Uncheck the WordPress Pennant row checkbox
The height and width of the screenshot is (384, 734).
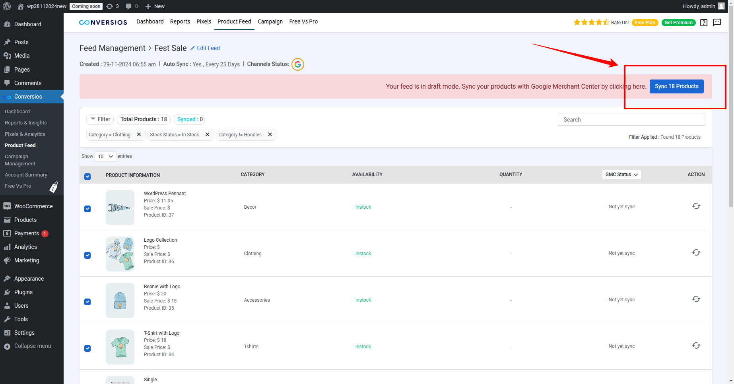[x=87, y=209]
